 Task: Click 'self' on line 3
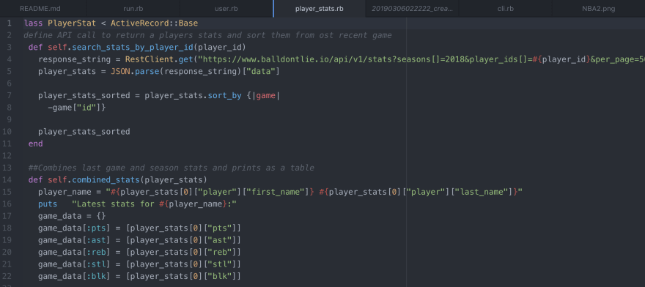tap(57, 48)
